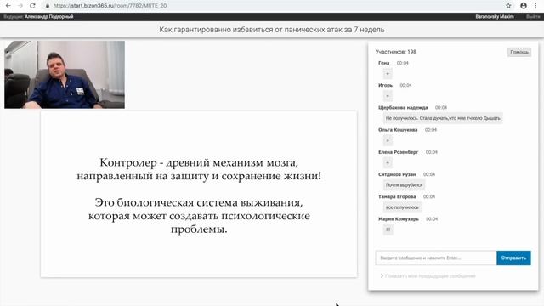Click the '+' message from Гена
544x306 pixels.
(388, 74)
